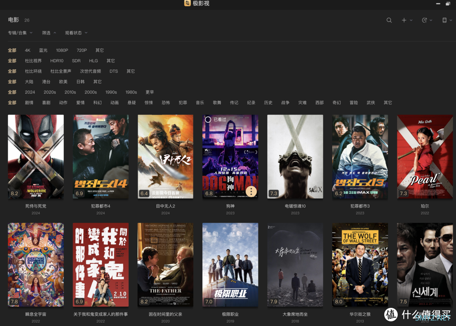The image size is (456, 326).
Task: Open the 瞬息全宇宙 poster
Action: tap(36, 265)
